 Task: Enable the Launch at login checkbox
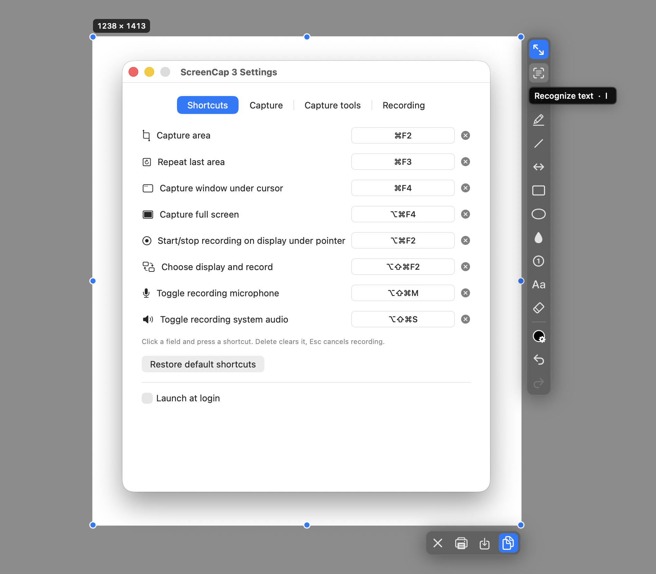147,398
